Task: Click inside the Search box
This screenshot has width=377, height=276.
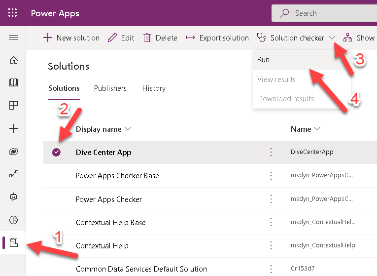Action: (324, 13)
